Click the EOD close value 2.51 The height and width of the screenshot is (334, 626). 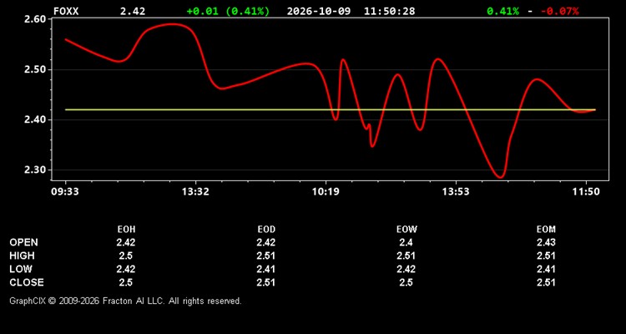(x=266, y=282)
